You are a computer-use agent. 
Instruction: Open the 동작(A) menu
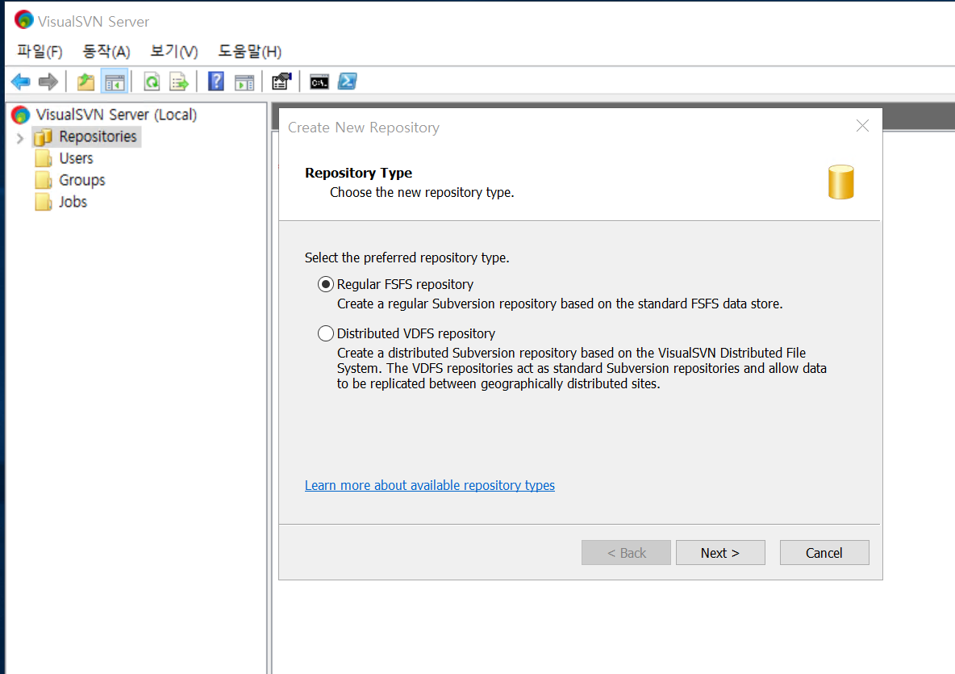click(x=106, y=51)
